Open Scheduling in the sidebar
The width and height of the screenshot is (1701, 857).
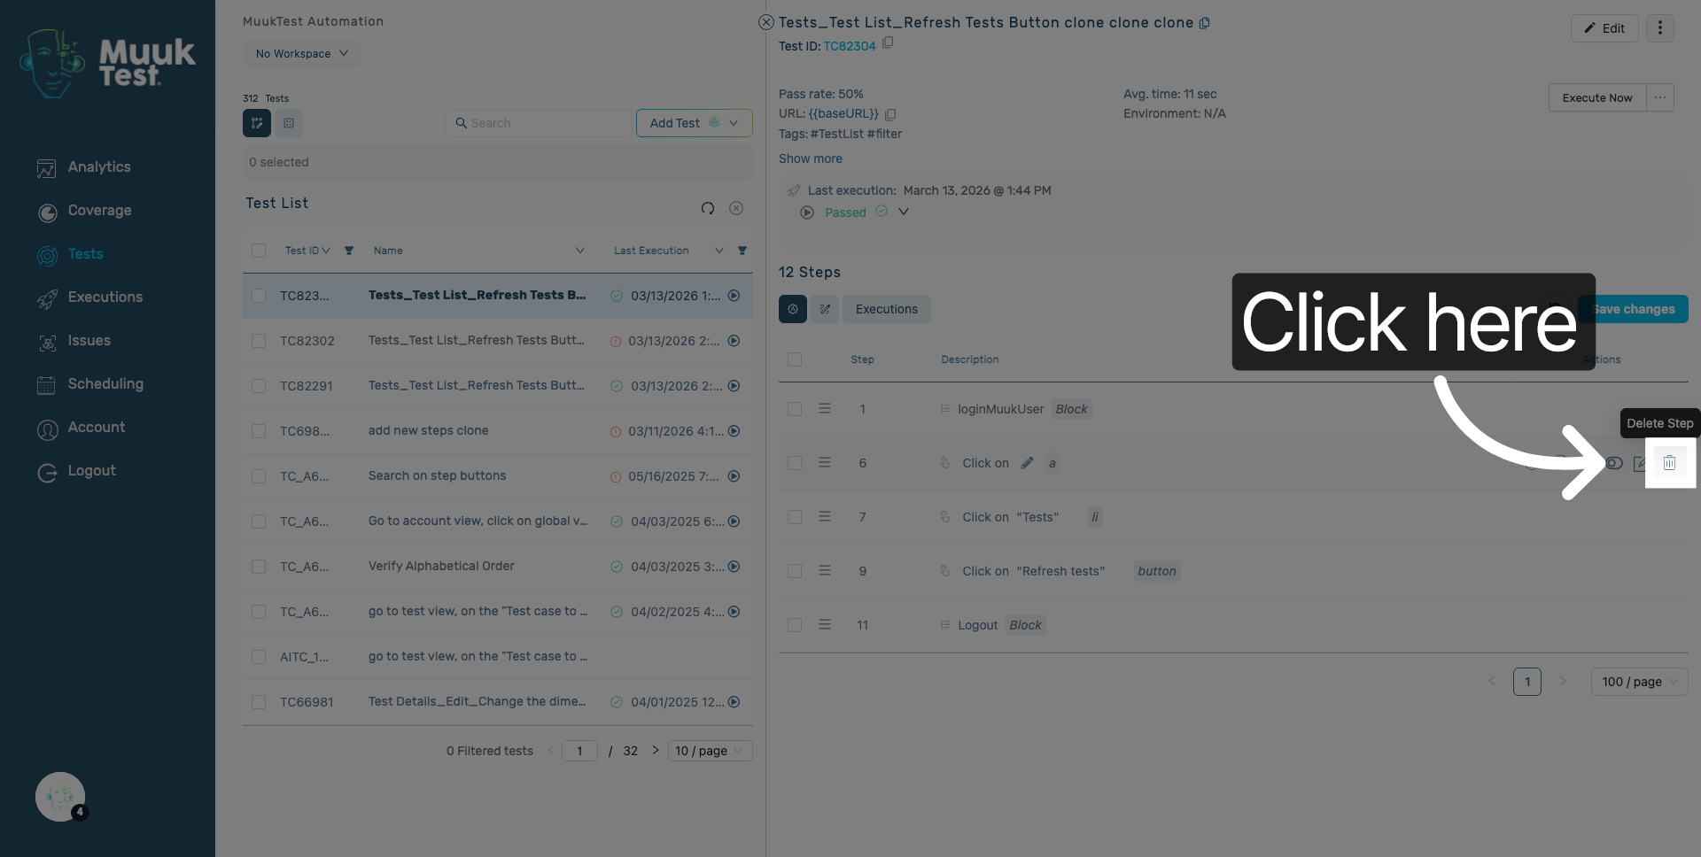coord(105,384)
